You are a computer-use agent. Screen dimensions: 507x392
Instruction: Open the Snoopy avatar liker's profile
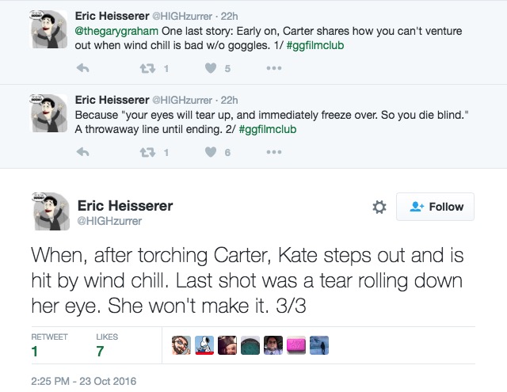click(204, 345)
